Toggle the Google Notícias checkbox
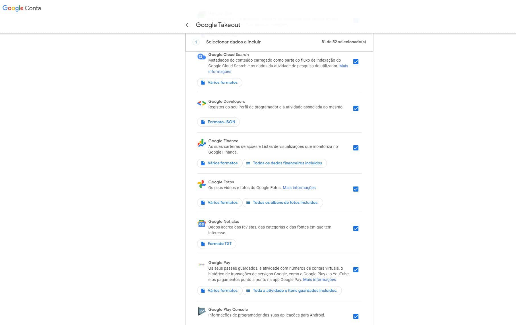 coord(356,228)
